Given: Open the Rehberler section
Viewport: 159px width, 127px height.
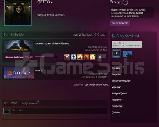Looking at the screenshot, I should click(117, 106).
